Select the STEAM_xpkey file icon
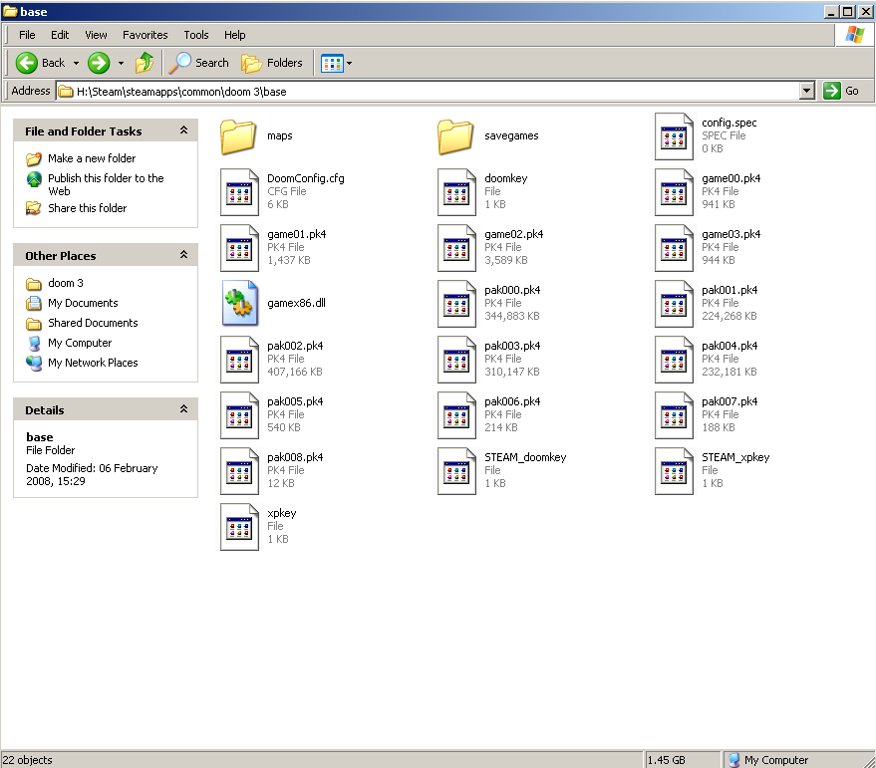 [x=674, y=471]
